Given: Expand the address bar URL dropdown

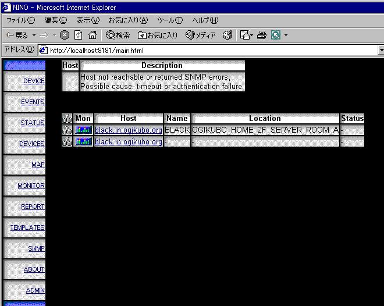Looking at the screenshot, I should click(381, 51).
